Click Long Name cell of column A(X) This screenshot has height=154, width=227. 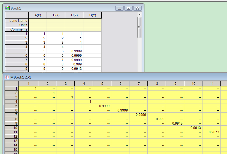pyautogui.click(x=38, y=20)
